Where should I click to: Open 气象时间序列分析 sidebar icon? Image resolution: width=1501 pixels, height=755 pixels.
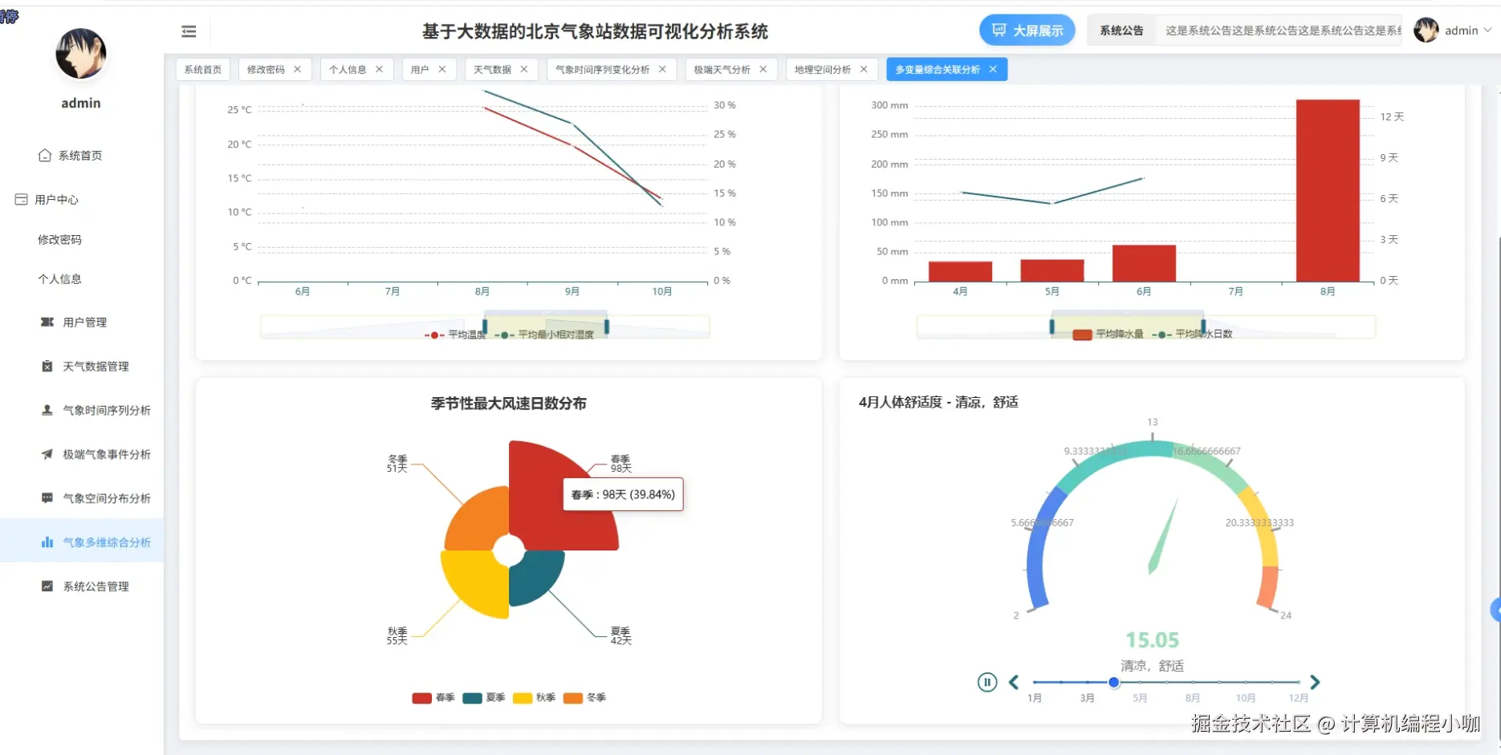click(47, 410)
